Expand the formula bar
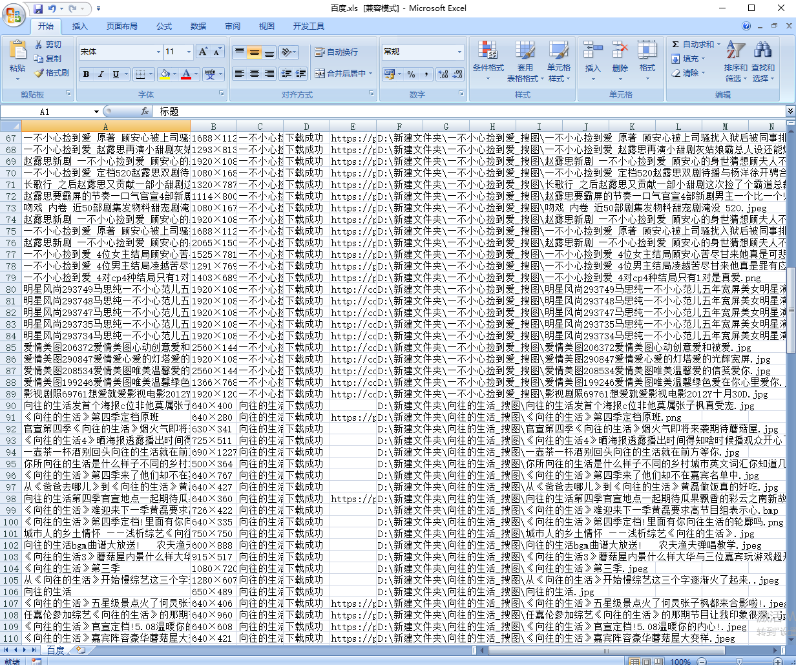This screenshot has width=796, height=665. pyautogui.click(x=790, y=111)
